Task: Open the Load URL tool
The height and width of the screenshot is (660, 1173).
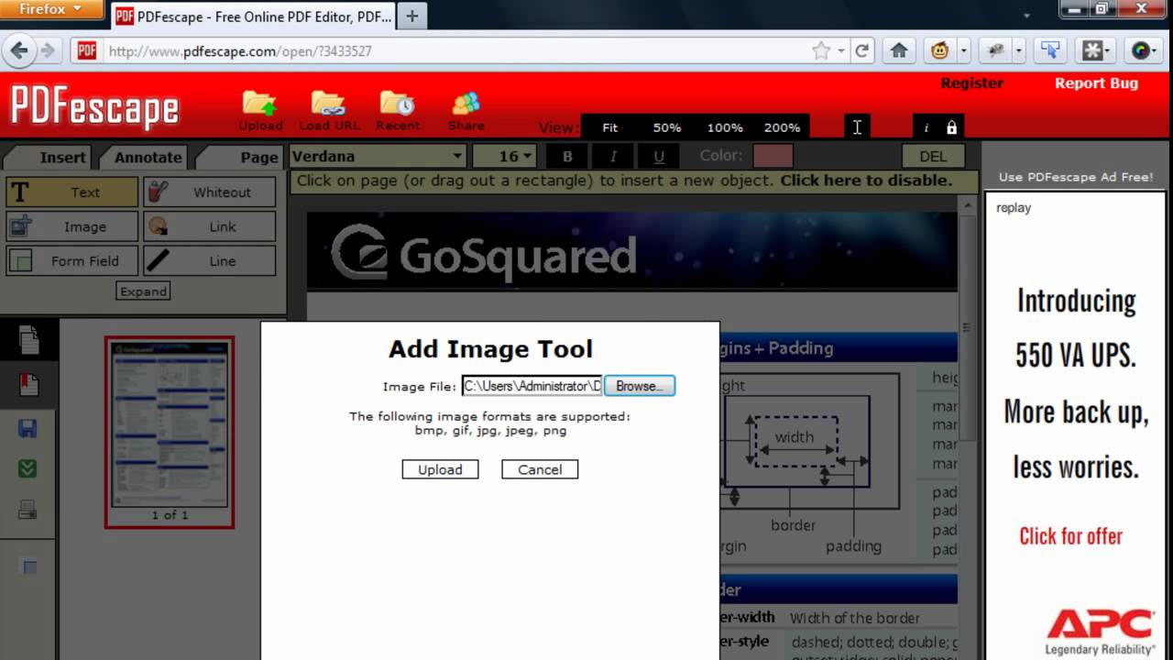Action: (329, 111)
